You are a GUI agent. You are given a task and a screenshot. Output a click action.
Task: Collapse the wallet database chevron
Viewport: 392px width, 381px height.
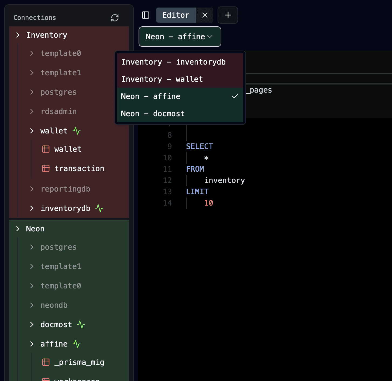click(x=32, y=131)
